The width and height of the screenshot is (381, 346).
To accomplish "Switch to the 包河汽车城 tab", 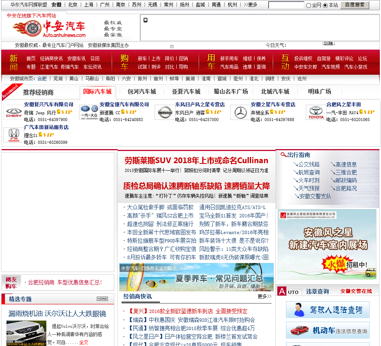I will click(x=142, y=91).
